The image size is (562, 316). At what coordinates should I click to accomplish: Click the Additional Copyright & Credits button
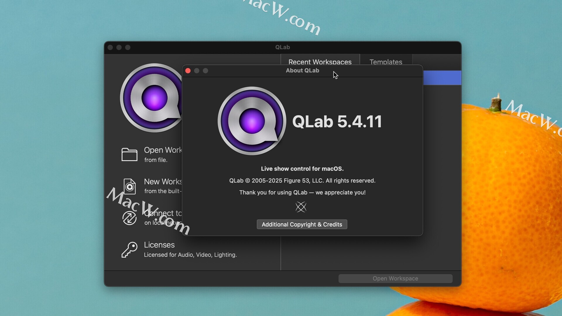tap(302, 224)
